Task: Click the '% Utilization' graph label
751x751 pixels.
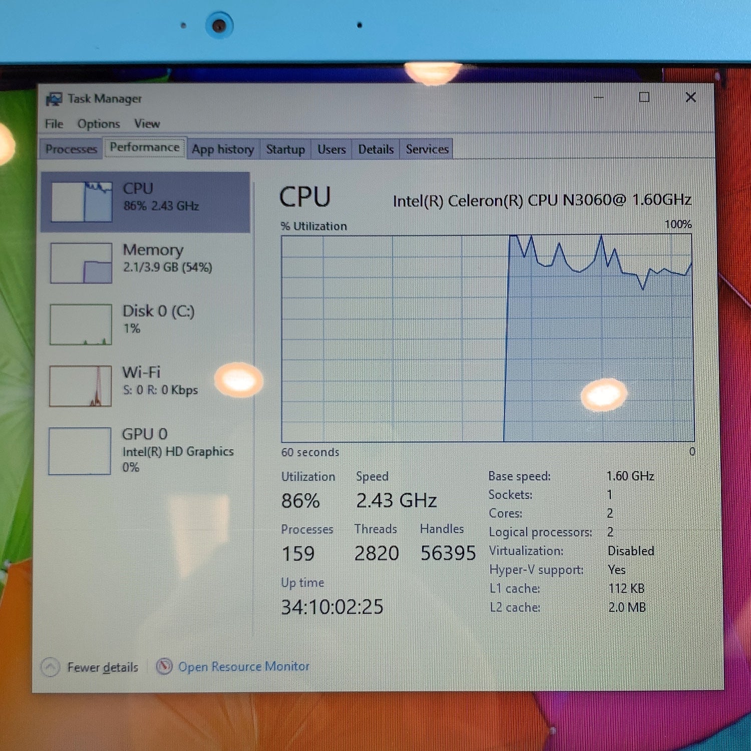Action: click(x=313, y=226)
